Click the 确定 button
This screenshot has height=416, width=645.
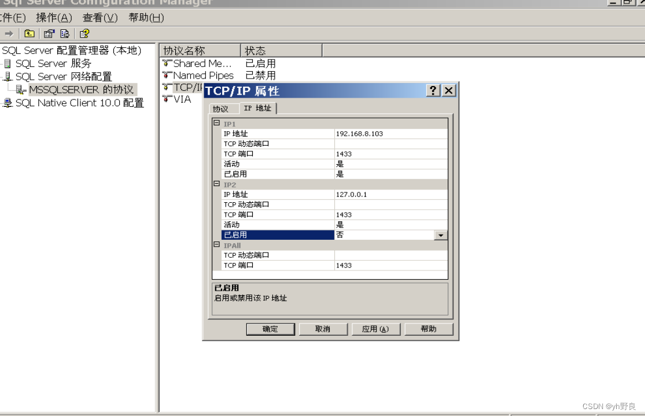[x=270, y=329]
